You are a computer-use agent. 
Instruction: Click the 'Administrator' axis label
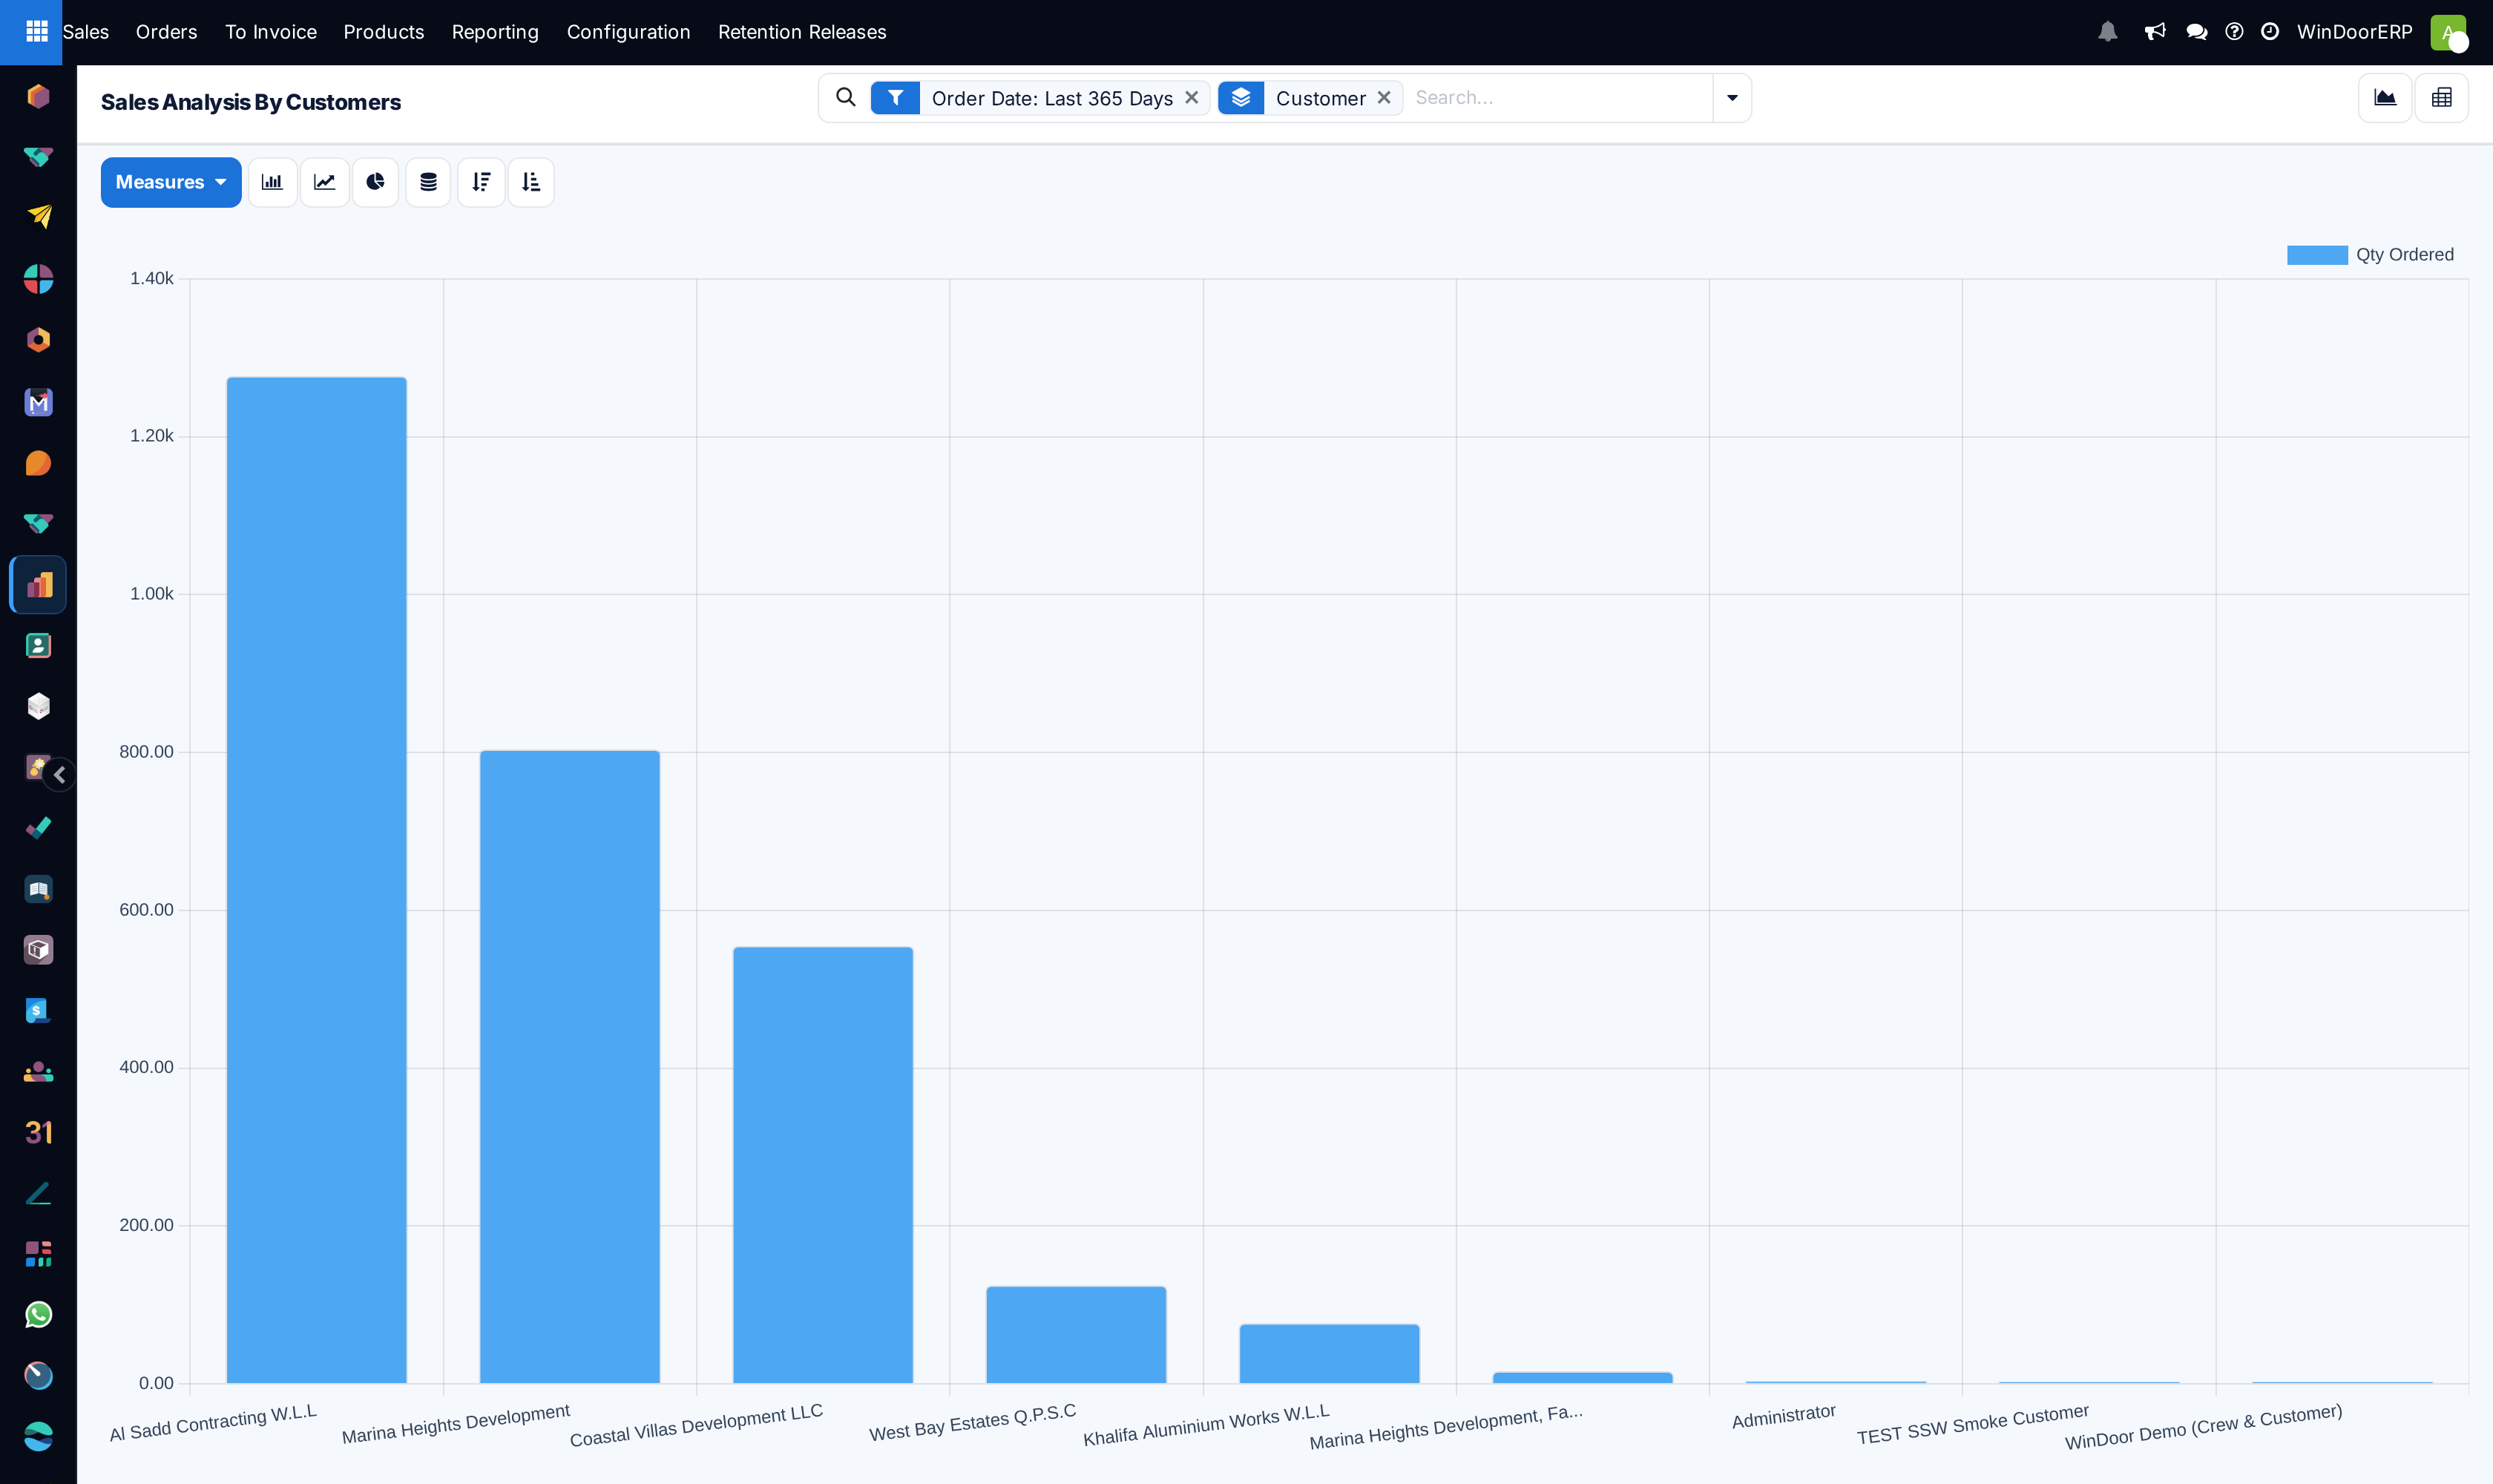[x=1783, y=1416]
